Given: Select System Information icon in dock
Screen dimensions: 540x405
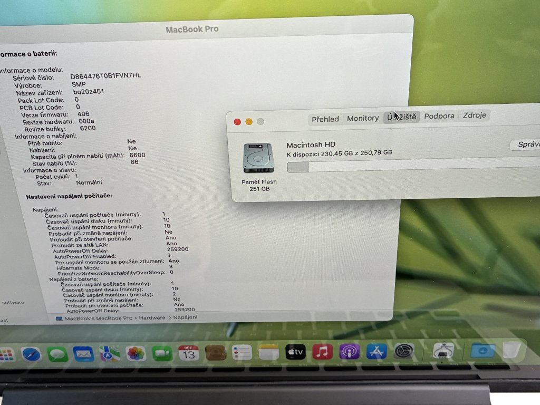Looking at the screenshot, I should 443,351.
